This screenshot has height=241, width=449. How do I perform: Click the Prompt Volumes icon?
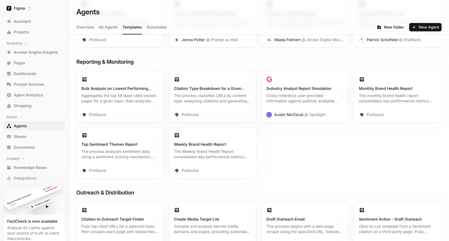9,84
